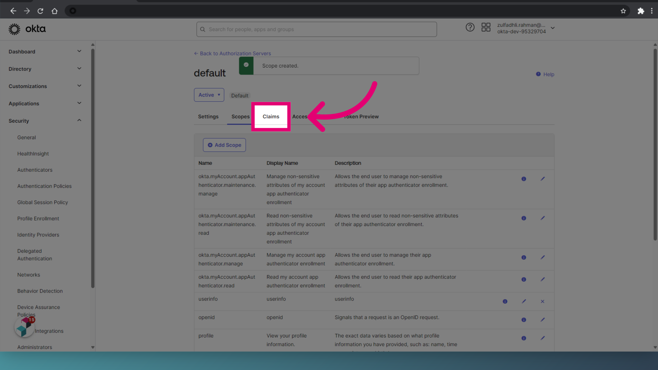This screenshot has height=370, width=658.
Task: Click info icon for appAuthenticator.manage scope
Action: coord(524,258)
